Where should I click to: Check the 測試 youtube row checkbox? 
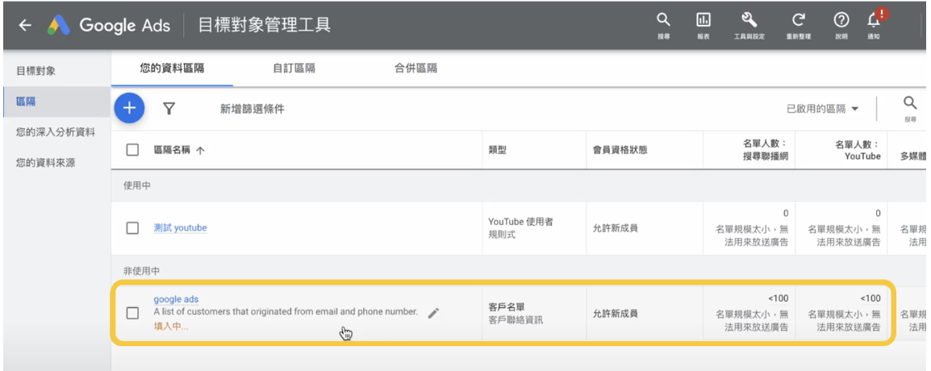point(132,228)
